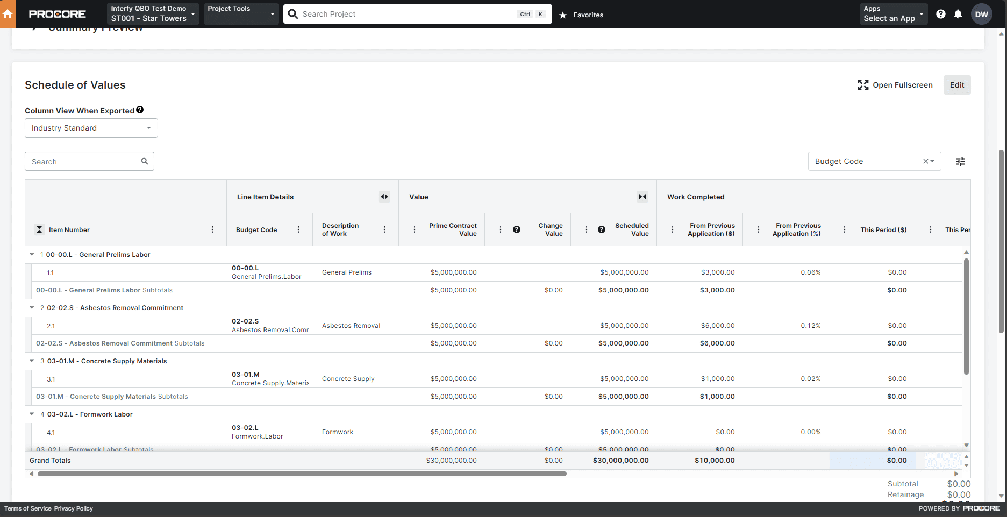The image size is (1007, 517).
Task: Click the Change Value info icon
Action: coord(517,230)
